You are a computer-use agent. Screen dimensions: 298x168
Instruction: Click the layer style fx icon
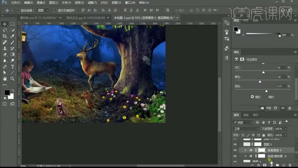coord(259,165)
